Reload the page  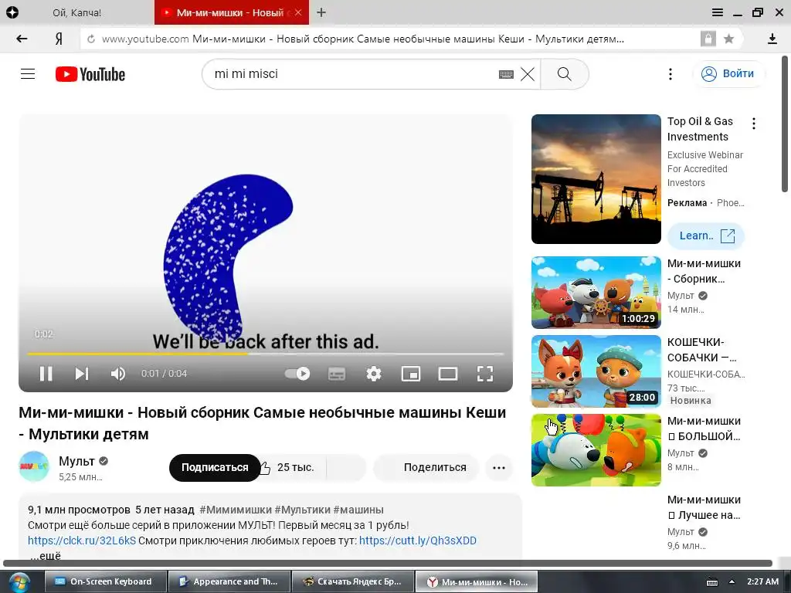pyautogui.click(x=91, y=39)
